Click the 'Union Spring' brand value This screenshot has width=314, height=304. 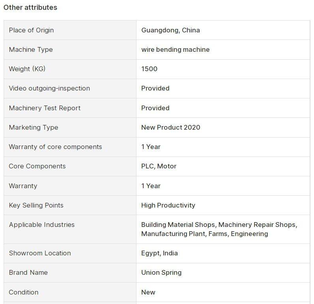click(x=161, y=272)
